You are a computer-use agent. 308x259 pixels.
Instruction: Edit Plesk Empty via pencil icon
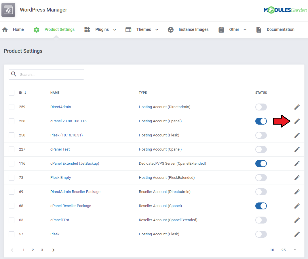tap(297, 177)
